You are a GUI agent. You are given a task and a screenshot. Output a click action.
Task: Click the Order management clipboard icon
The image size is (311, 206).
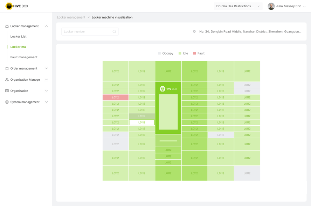(x=7, y=68)
